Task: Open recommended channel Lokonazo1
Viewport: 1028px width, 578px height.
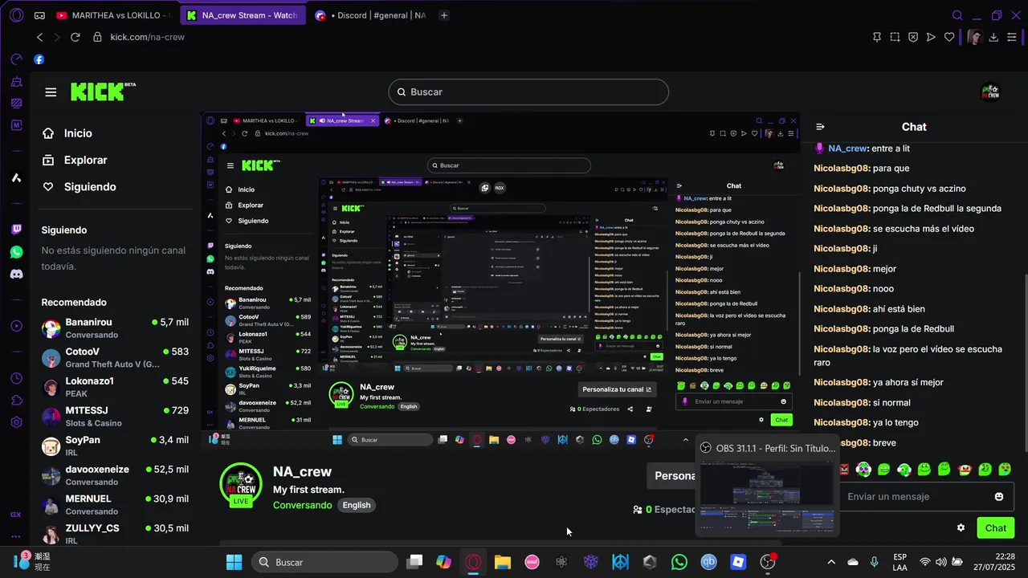Action: click(115, 387)
